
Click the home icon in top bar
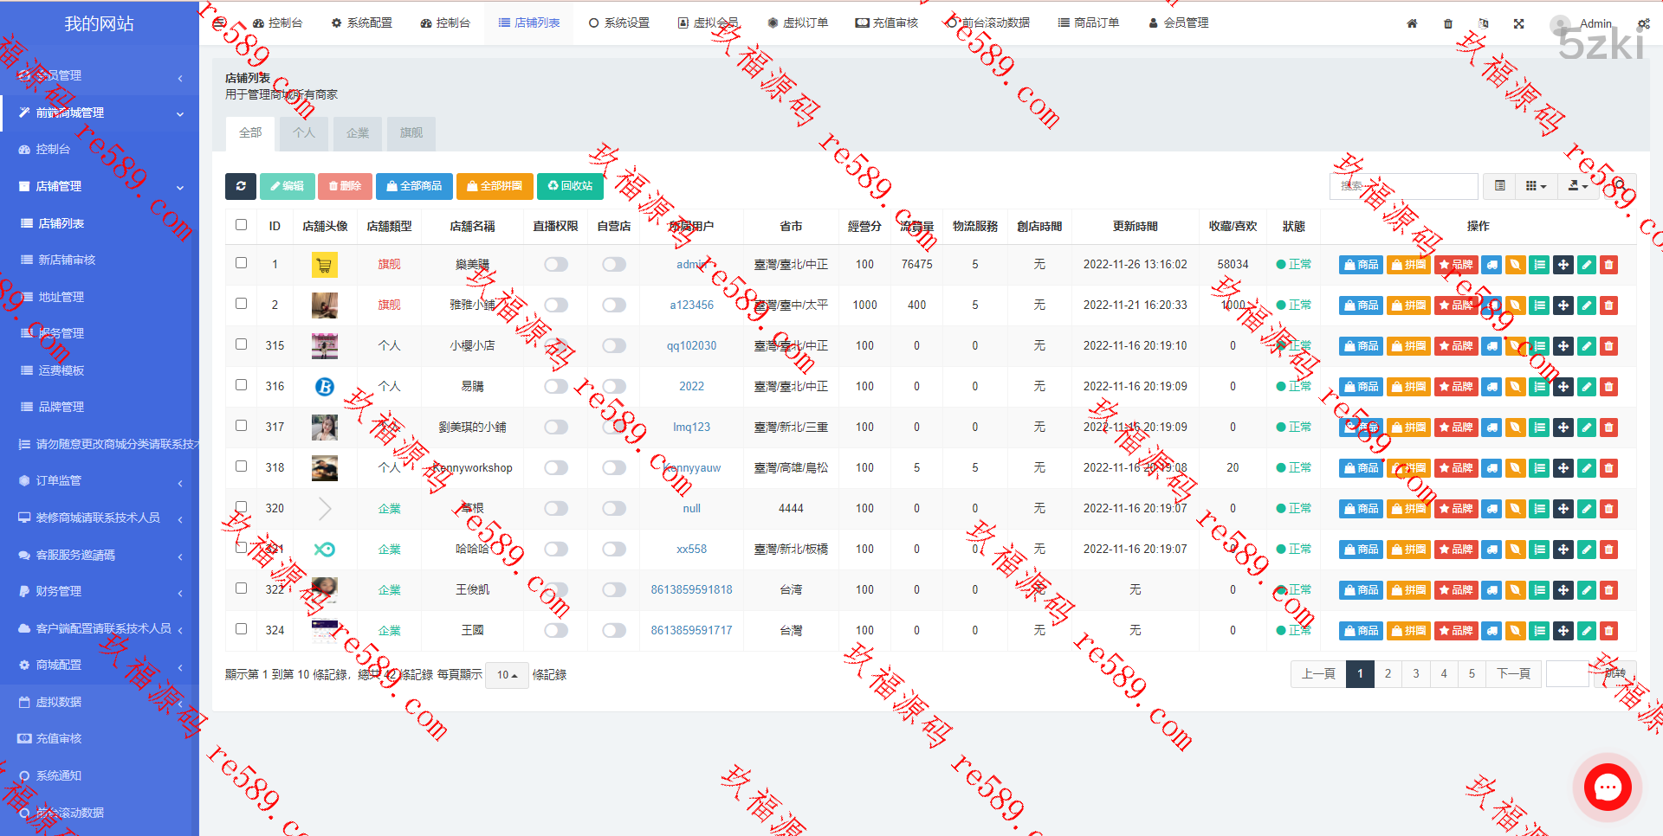click(x=1412, y=23)
